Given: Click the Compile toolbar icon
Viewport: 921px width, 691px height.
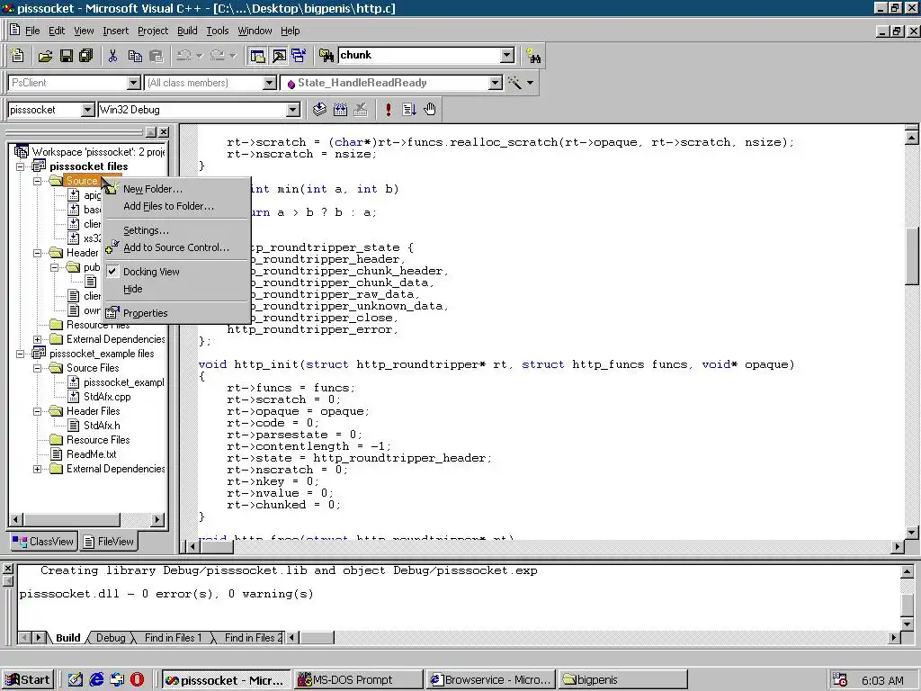Looking at the screenshot, I should 319,109.
